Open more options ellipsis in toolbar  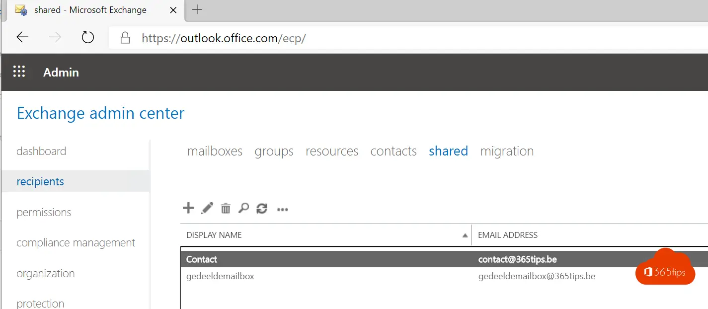(283, 210)
